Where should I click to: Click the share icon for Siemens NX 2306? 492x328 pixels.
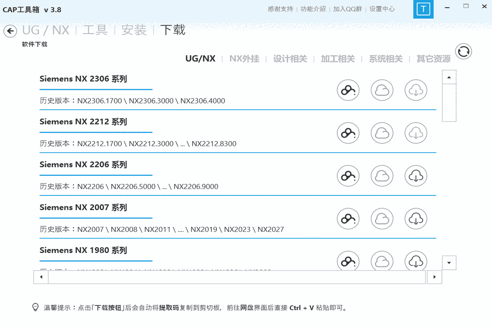click(x=348, y=90)
